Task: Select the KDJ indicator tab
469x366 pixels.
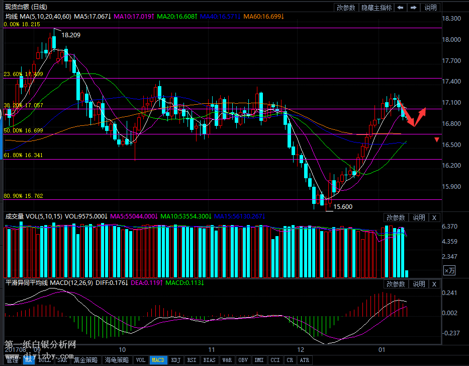Action: pos(176,360)
